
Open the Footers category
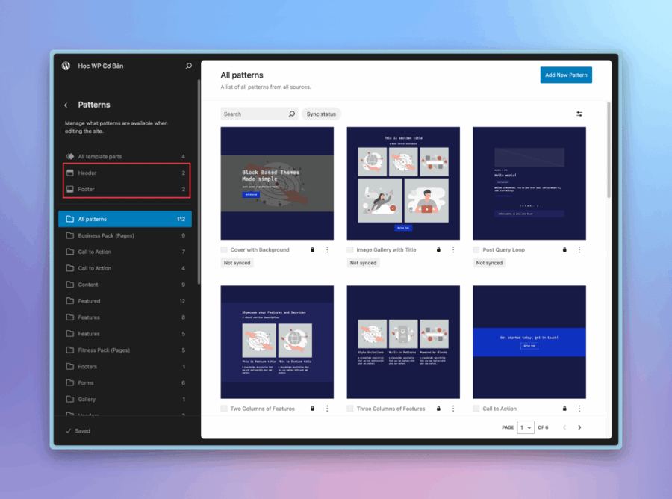tap(125, 367)
